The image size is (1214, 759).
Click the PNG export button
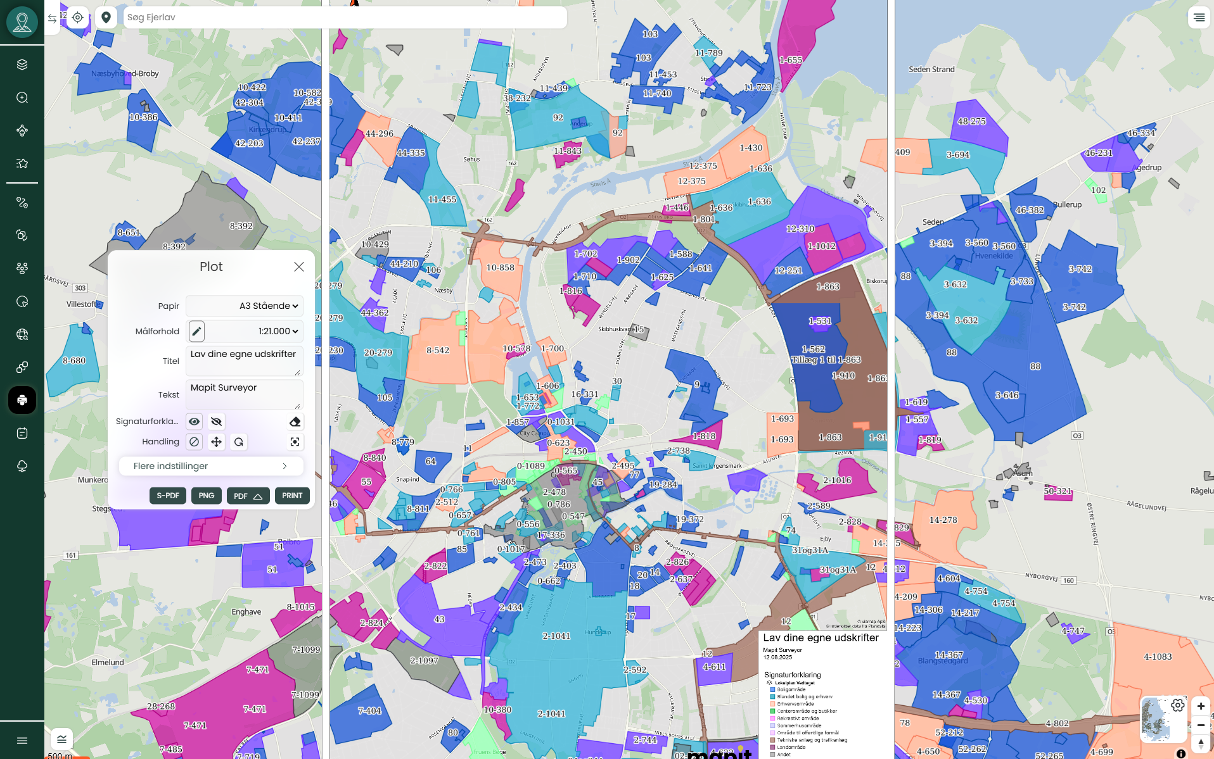tap(207, 496)
